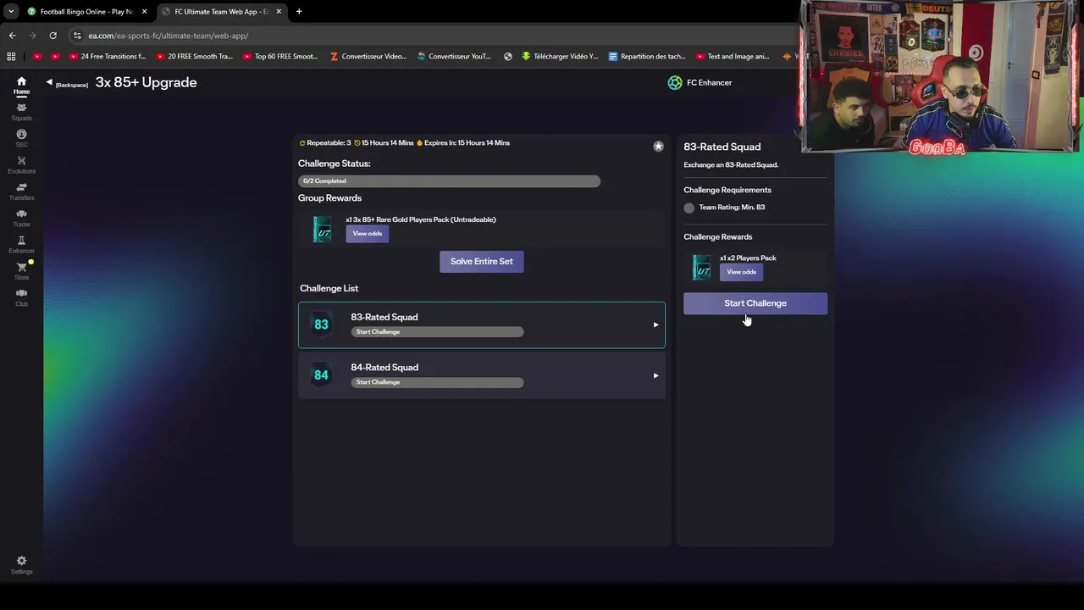Open the Trader sidebar item
This screenshot has width=1084, height=610.
[x=21, y=218]
